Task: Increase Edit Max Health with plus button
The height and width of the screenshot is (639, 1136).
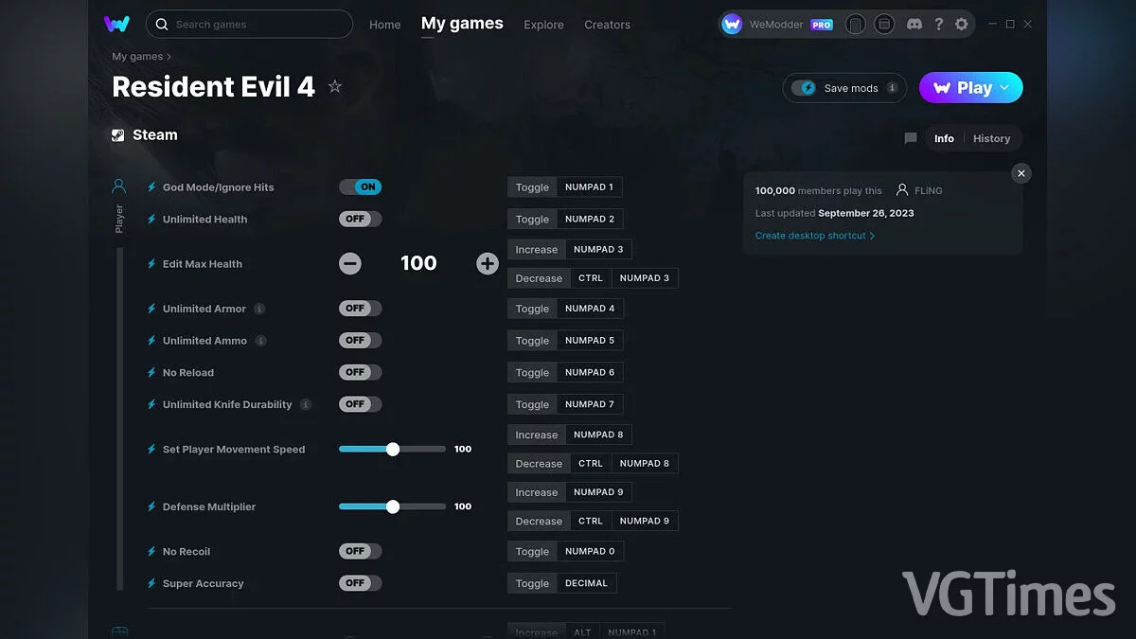Action: (488, 264)
